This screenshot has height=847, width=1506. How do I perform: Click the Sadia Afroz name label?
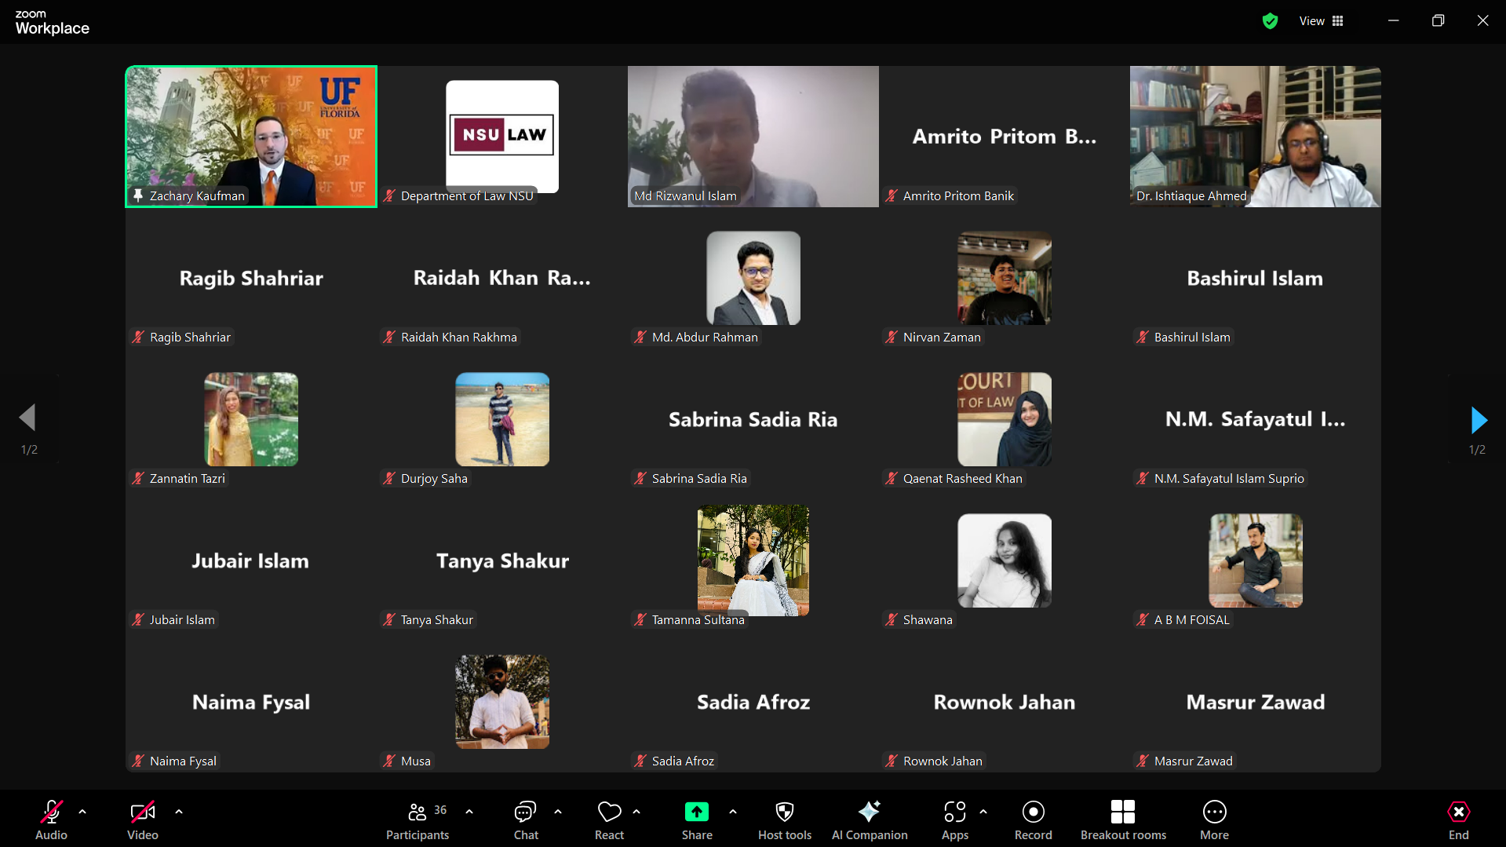[683, 761]
